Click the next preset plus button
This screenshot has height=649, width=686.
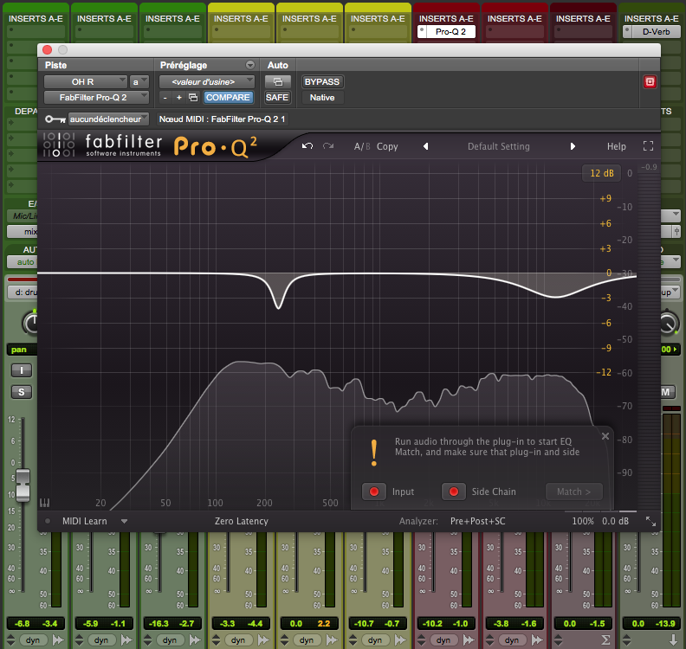tap(179, 98)
